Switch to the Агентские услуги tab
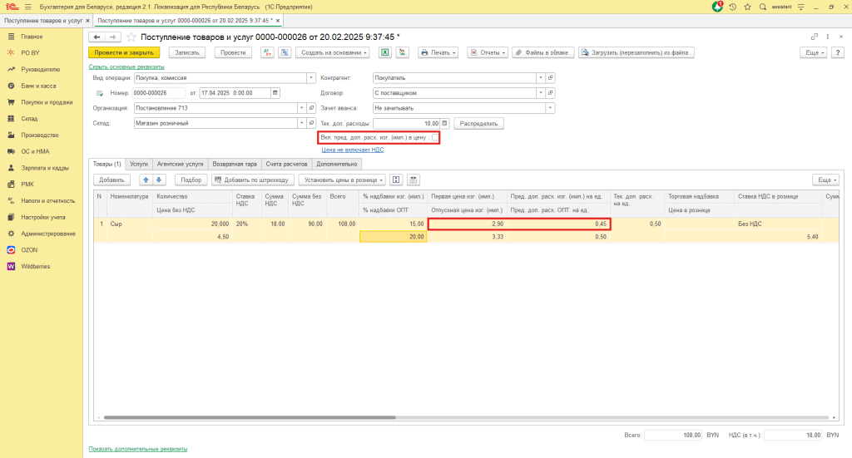 [x=180, y=164]
